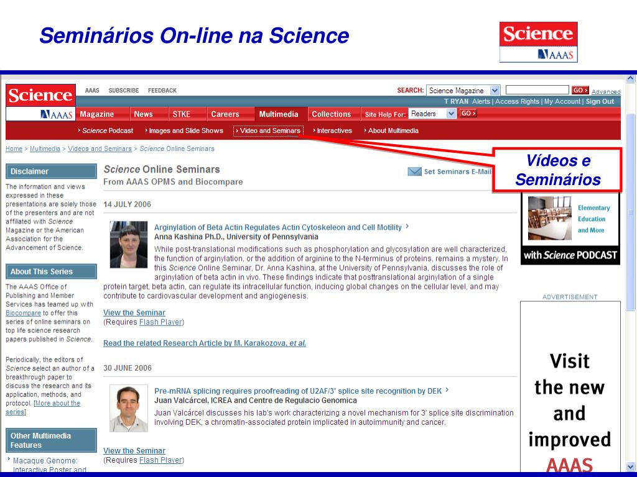Click the GO button beside the Readers dropdown

coord(468,114)
